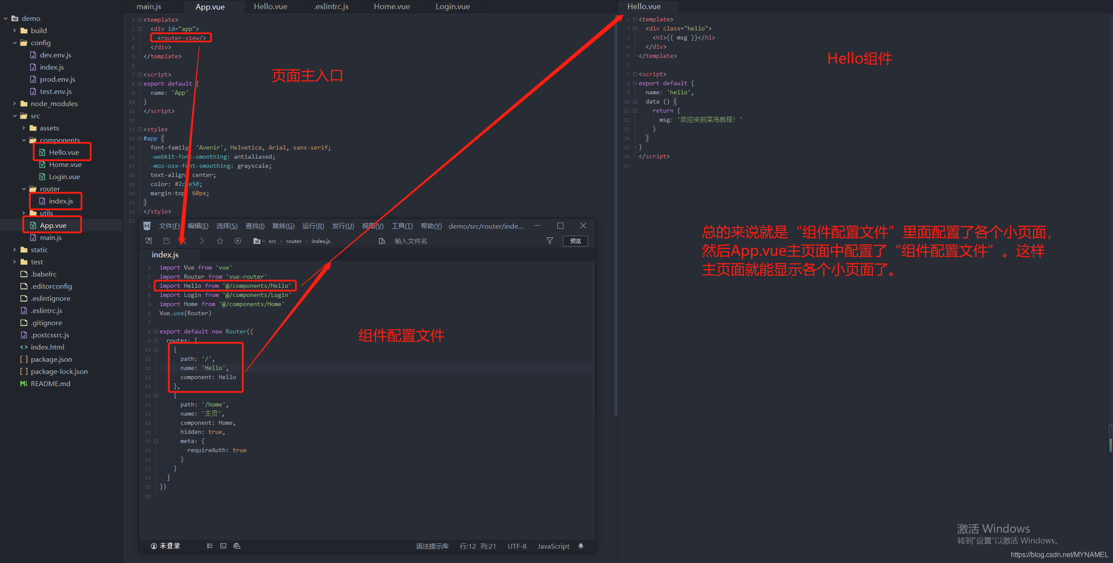The image size is (1113, 563).
Task: Switch to the Home.vue editor tab
Action: [392, 7]
